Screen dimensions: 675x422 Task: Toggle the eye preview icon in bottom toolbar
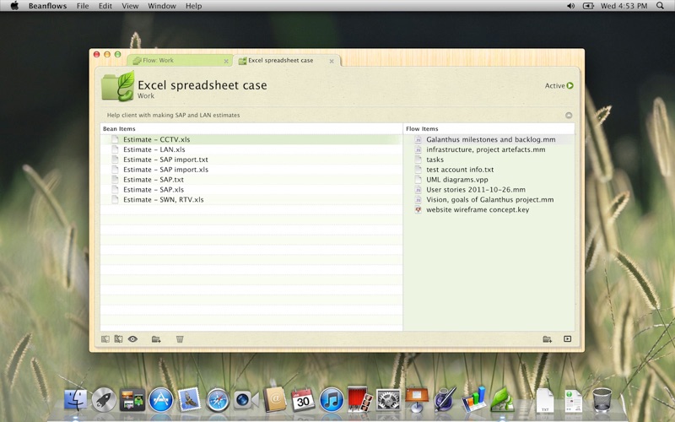132,339
